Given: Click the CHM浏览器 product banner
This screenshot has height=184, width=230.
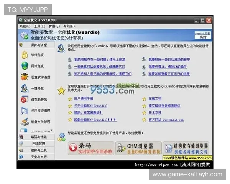Looking at the screenshot, I should [x=138, y=148].
